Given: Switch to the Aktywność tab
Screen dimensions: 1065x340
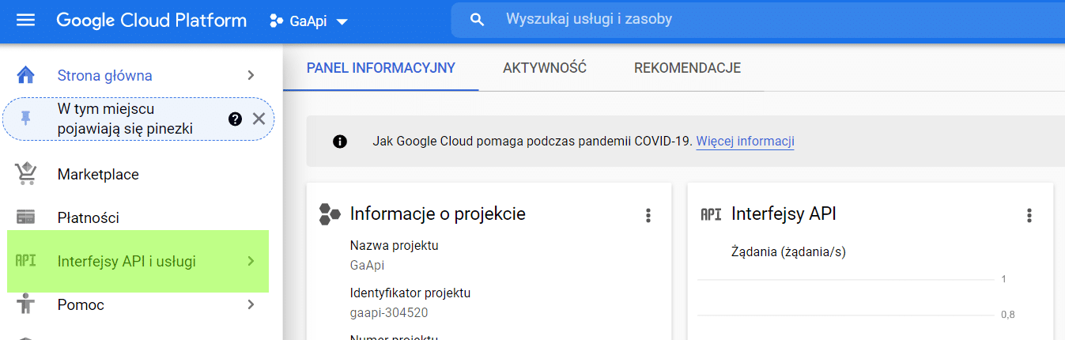Looking at the screenshot, I should pos(544,68).
